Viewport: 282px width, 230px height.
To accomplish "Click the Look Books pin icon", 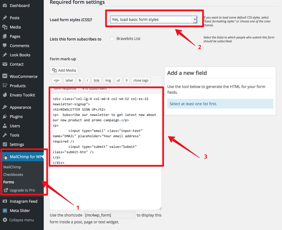I will pos(5,55).
